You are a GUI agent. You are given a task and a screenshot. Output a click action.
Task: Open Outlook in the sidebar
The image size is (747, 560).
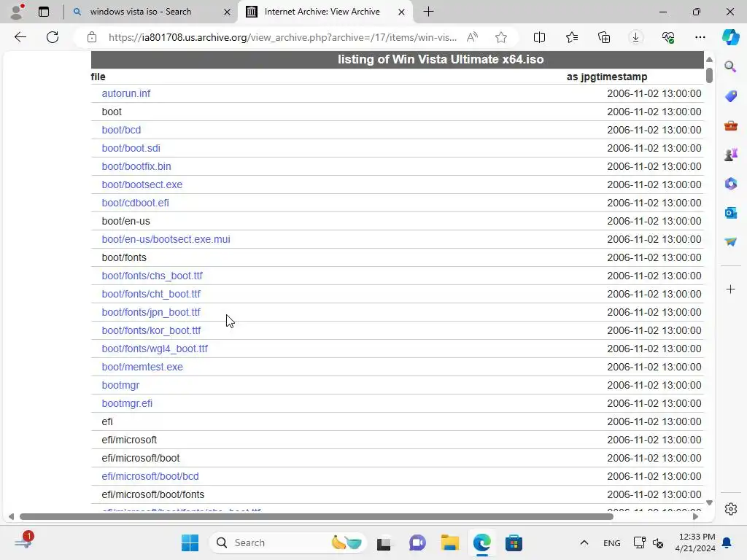[730, 213]
